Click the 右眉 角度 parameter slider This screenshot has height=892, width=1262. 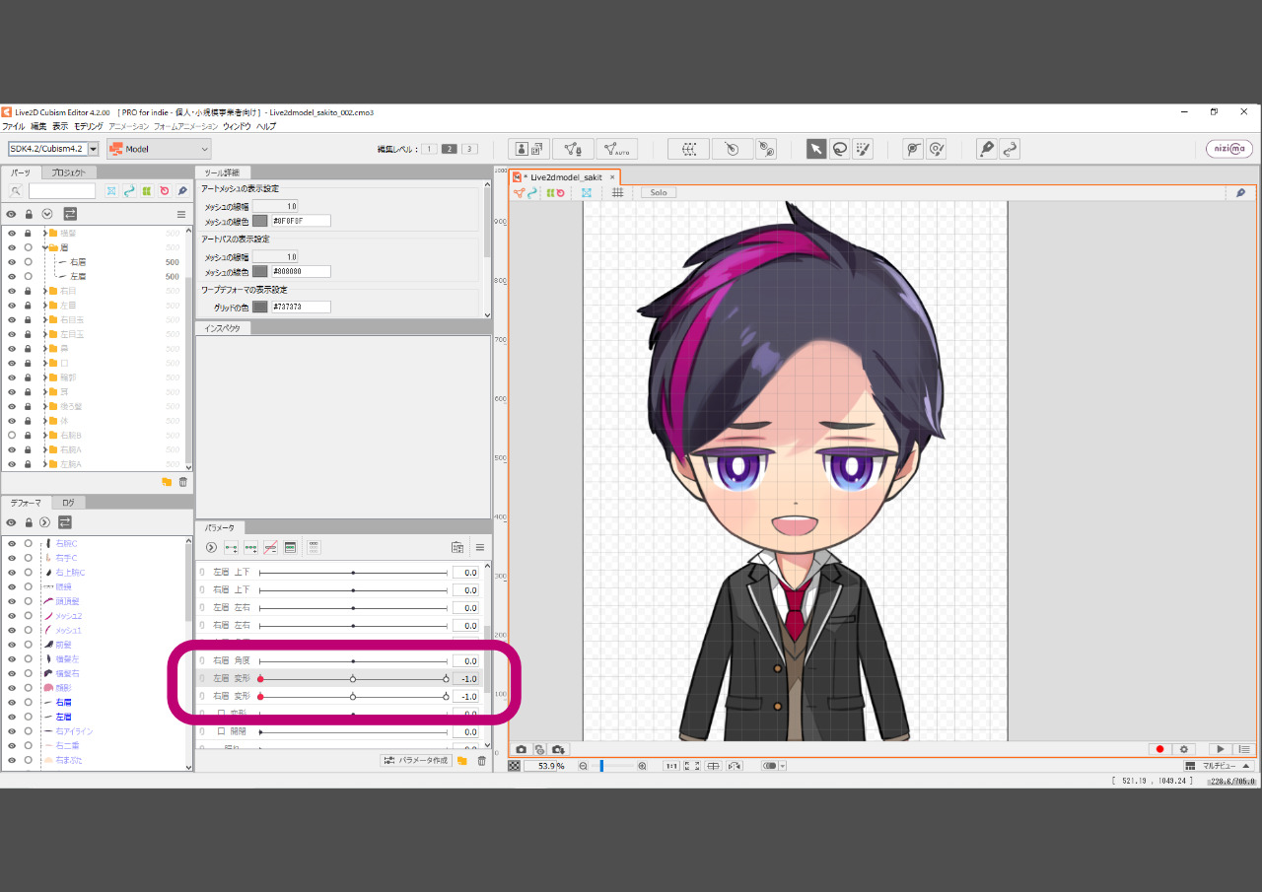pos(353,661)
